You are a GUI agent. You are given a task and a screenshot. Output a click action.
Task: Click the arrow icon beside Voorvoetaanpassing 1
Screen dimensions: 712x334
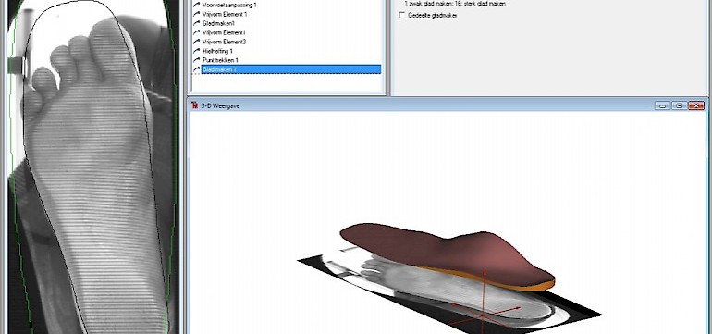coord(197,5)
